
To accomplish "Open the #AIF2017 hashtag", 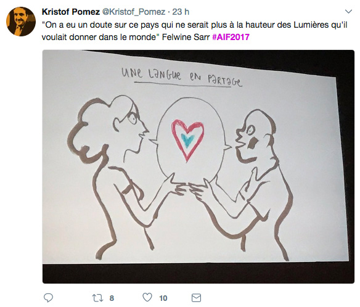I will click(231, 37).
